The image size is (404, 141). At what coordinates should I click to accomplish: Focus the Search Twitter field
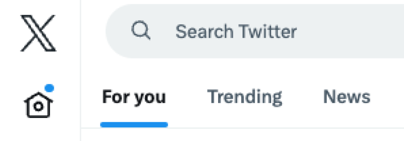coord(260,32)
